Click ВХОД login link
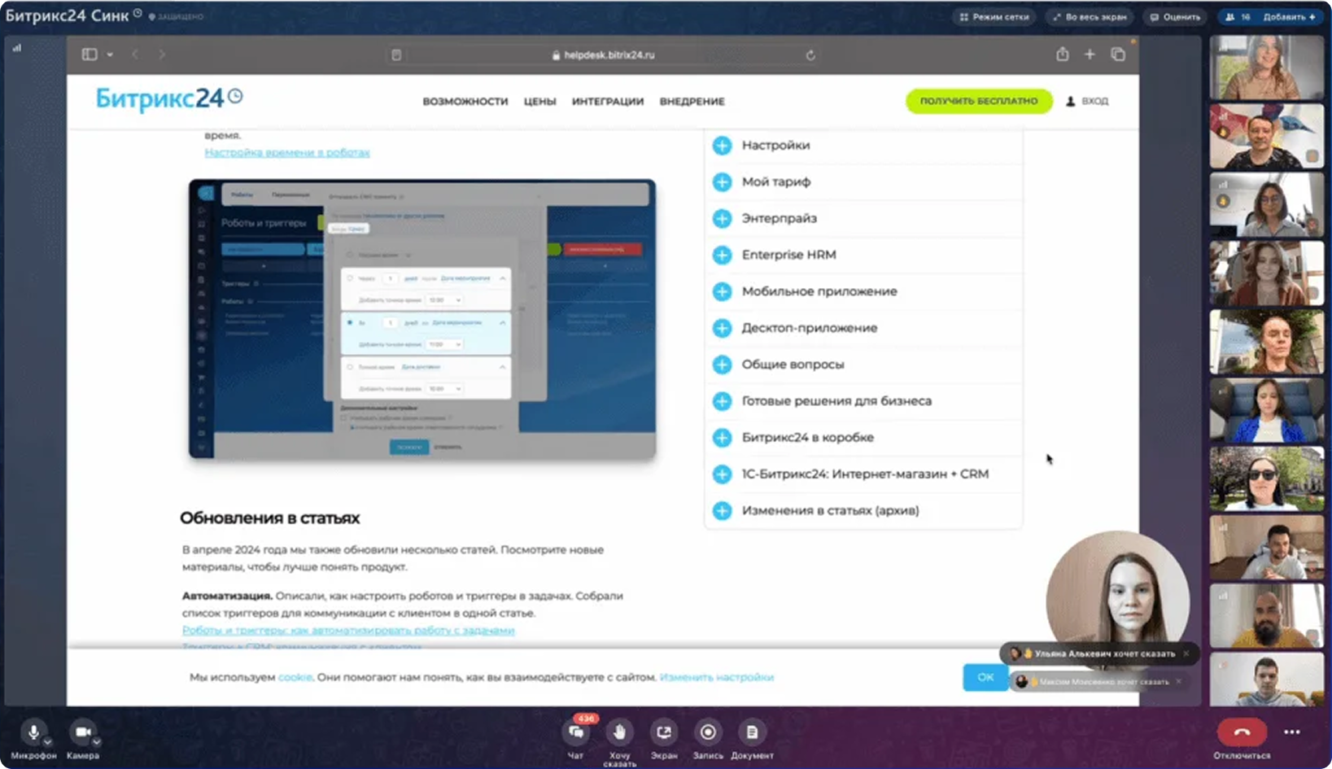This screenshot has width=1332, height=769. [x=1087, y=102]
